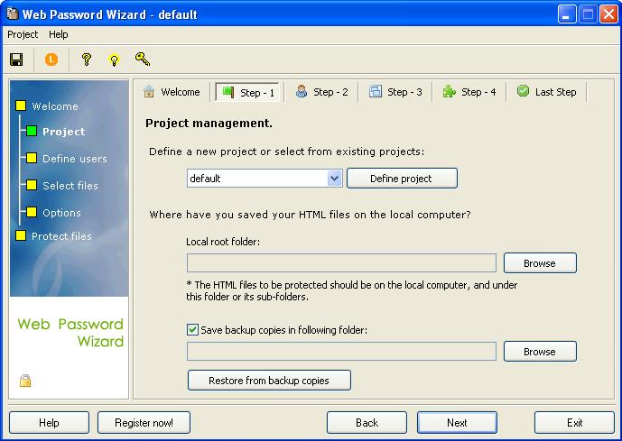Screen dimensions: 622x441
Task: Click the windows icon on the Step - 3 tab
Action: point(376,91)
